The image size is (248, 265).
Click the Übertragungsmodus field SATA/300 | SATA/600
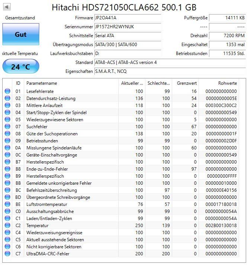[128, 45]
